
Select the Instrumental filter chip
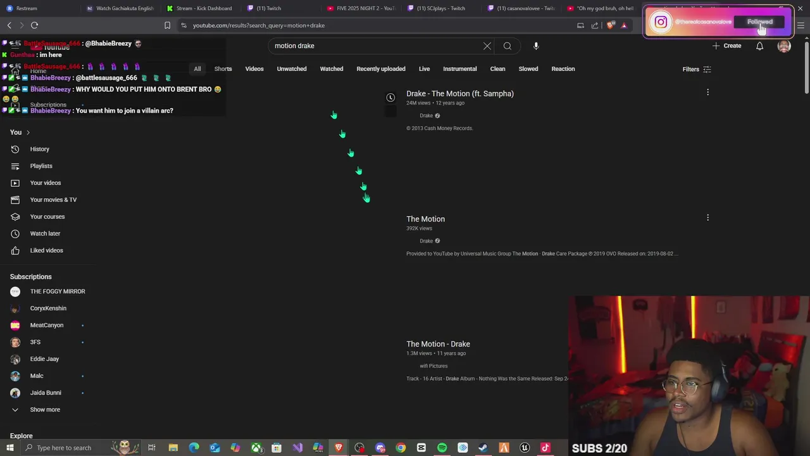tap(460, 69)
